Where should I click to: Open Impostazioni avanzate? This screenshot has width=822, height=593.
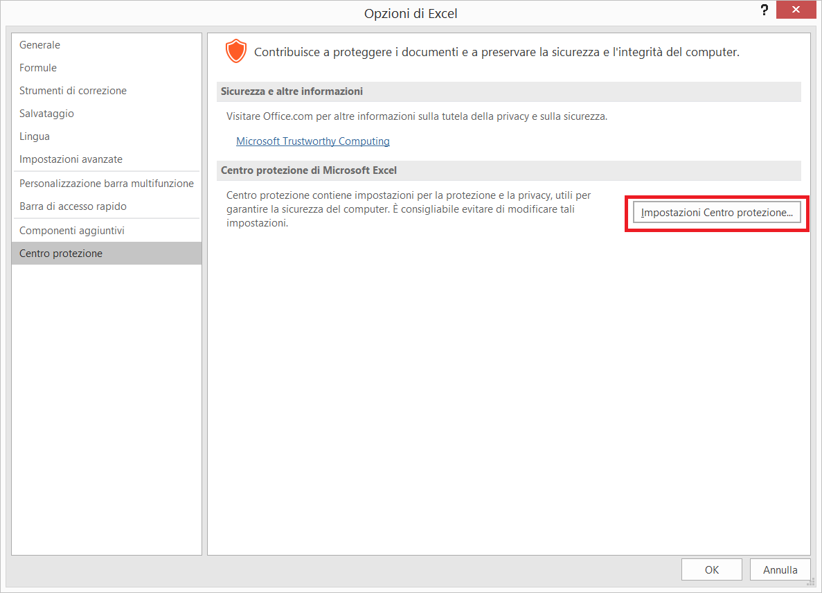[x=107, y=159]
